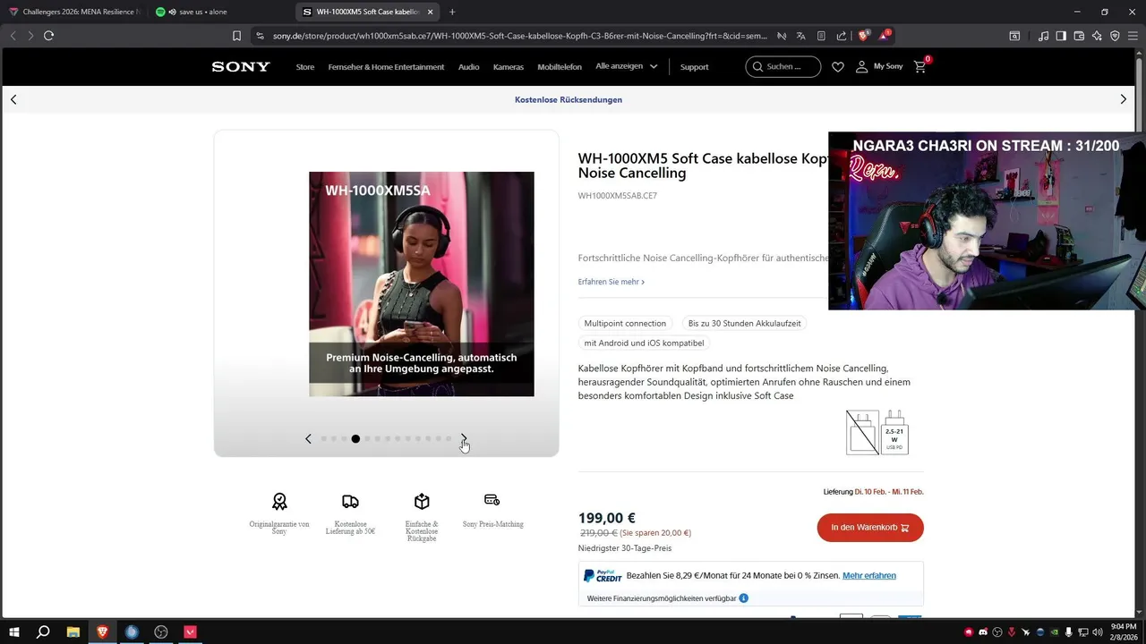Toggle the browser sidebar panel icon
Screen dimensions: 1146x644
coord(1061,36)
